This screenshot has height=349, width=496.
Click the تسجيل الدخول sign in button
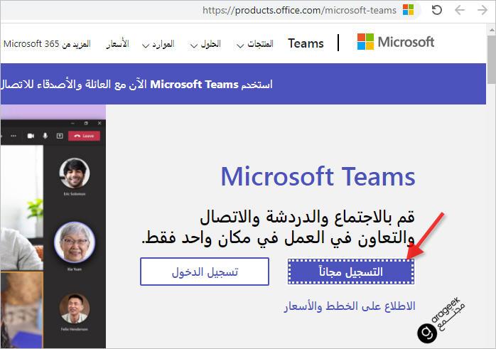tap(205, 272)
